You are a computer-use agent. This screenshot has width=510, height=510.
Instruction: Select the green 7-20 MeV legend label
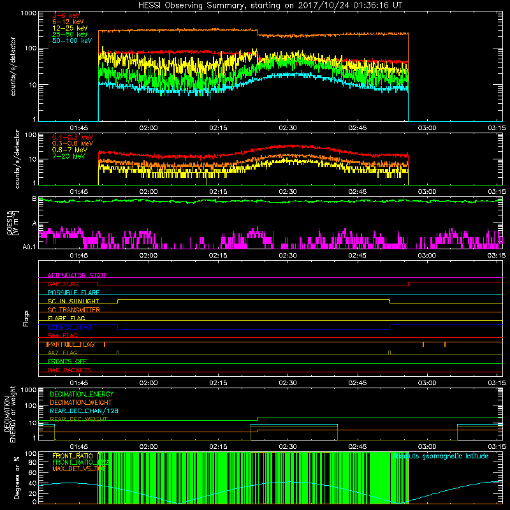point(69,156)
